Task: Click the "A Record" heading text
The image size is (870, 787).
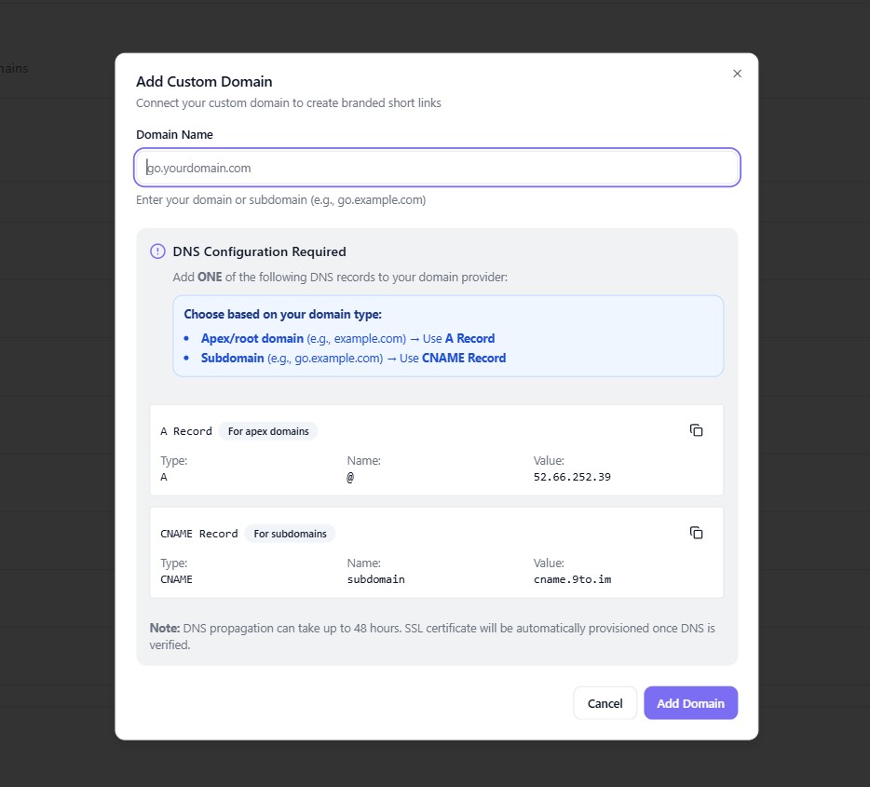Action: click(x=186, y=431)
